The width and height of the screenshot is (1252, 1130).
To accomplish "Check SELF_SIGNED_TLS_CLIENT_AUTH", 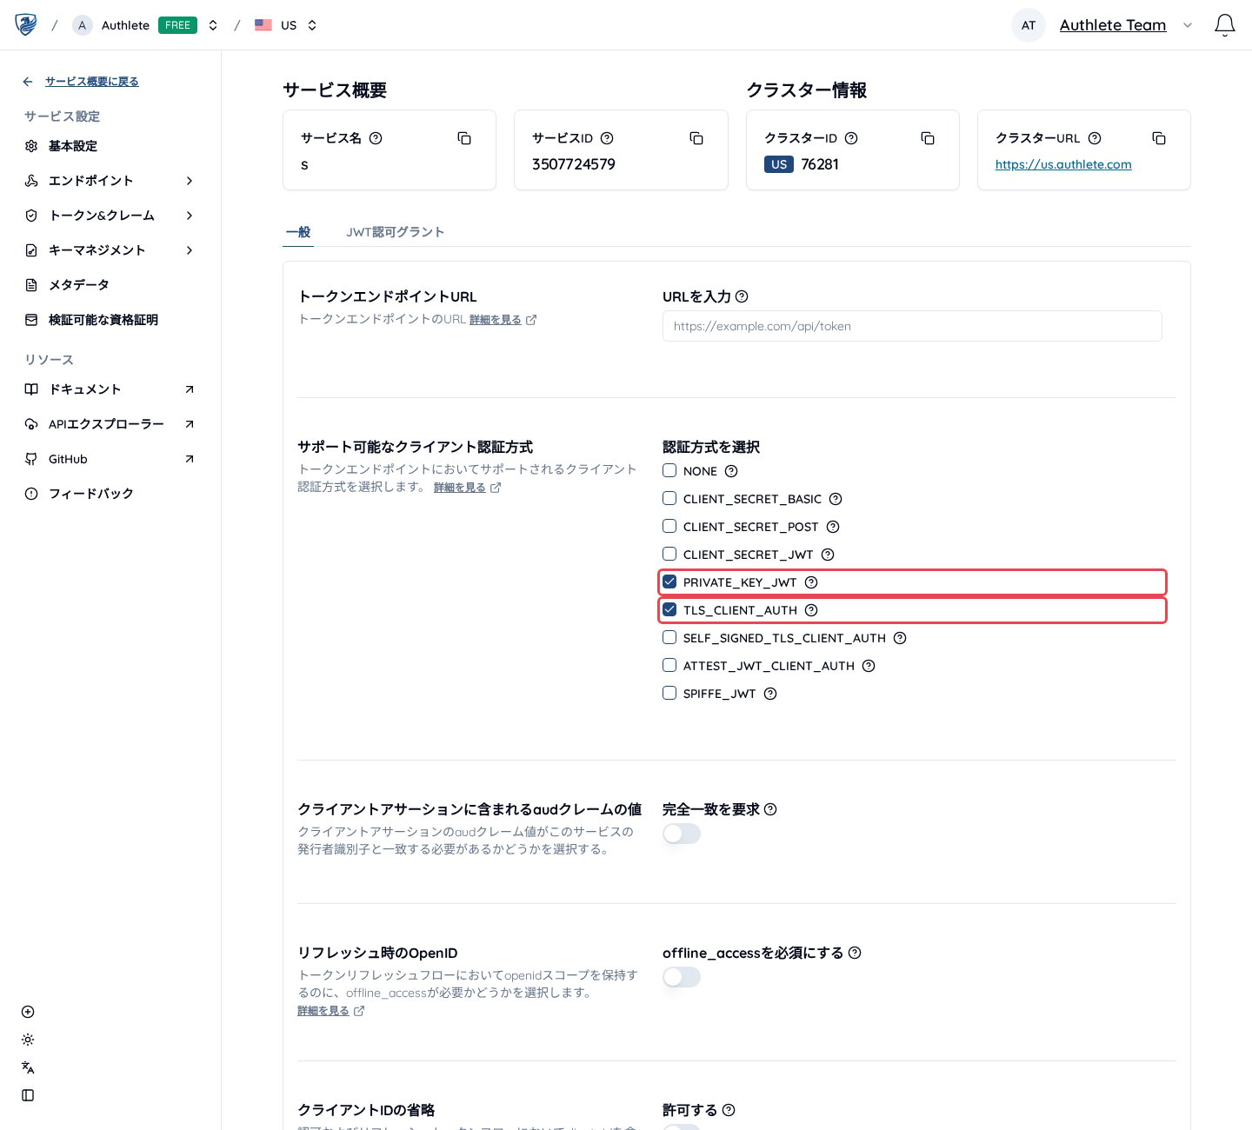I will coord(669,637).
